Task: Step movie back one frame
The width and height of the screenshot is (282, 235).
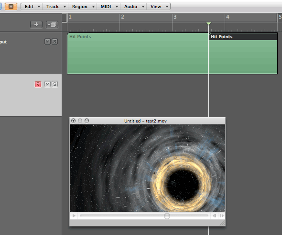Action: pyautogui.click(x=214, y=215)
